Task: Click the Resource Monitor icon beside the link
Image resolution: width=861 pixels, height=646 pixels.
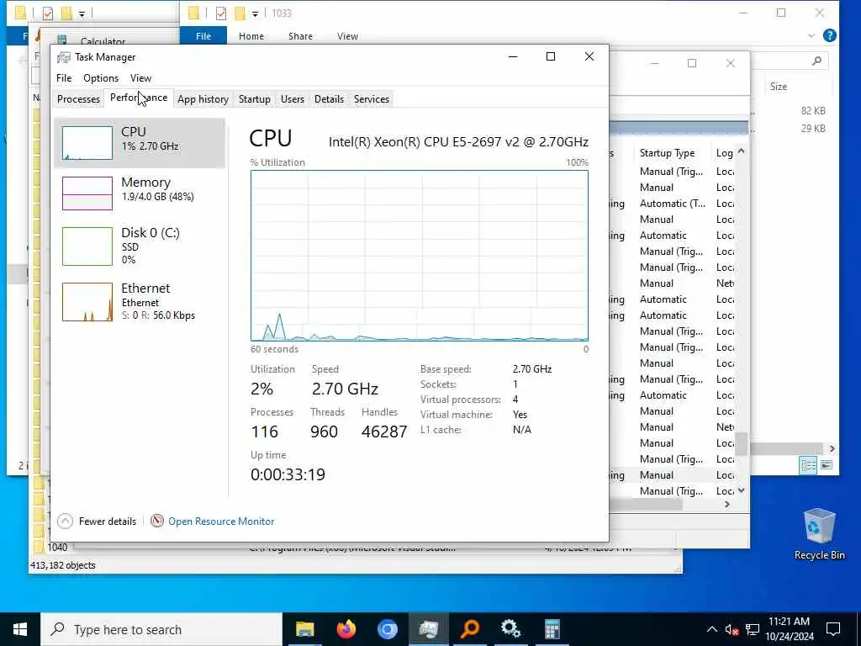Action: pos(157,521)
